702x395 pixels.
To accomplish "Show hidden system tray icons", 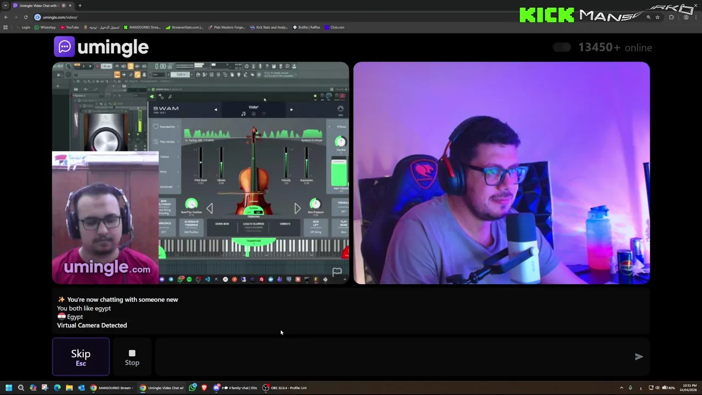I will tap(621, 388).
